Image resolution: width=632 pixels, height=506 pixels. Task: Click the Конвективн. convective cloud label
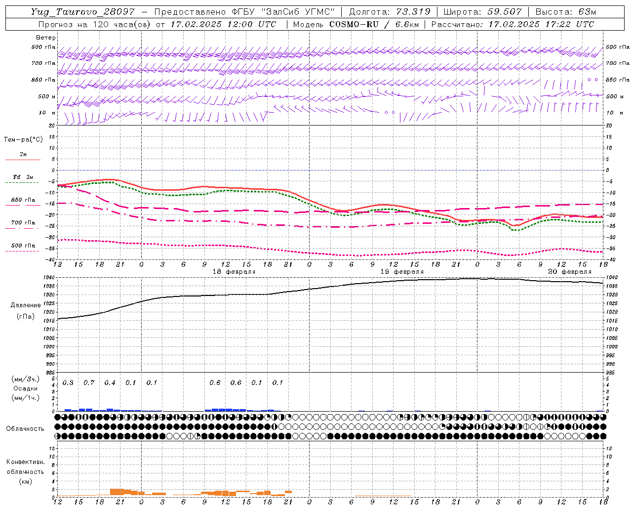click(25, 462)
